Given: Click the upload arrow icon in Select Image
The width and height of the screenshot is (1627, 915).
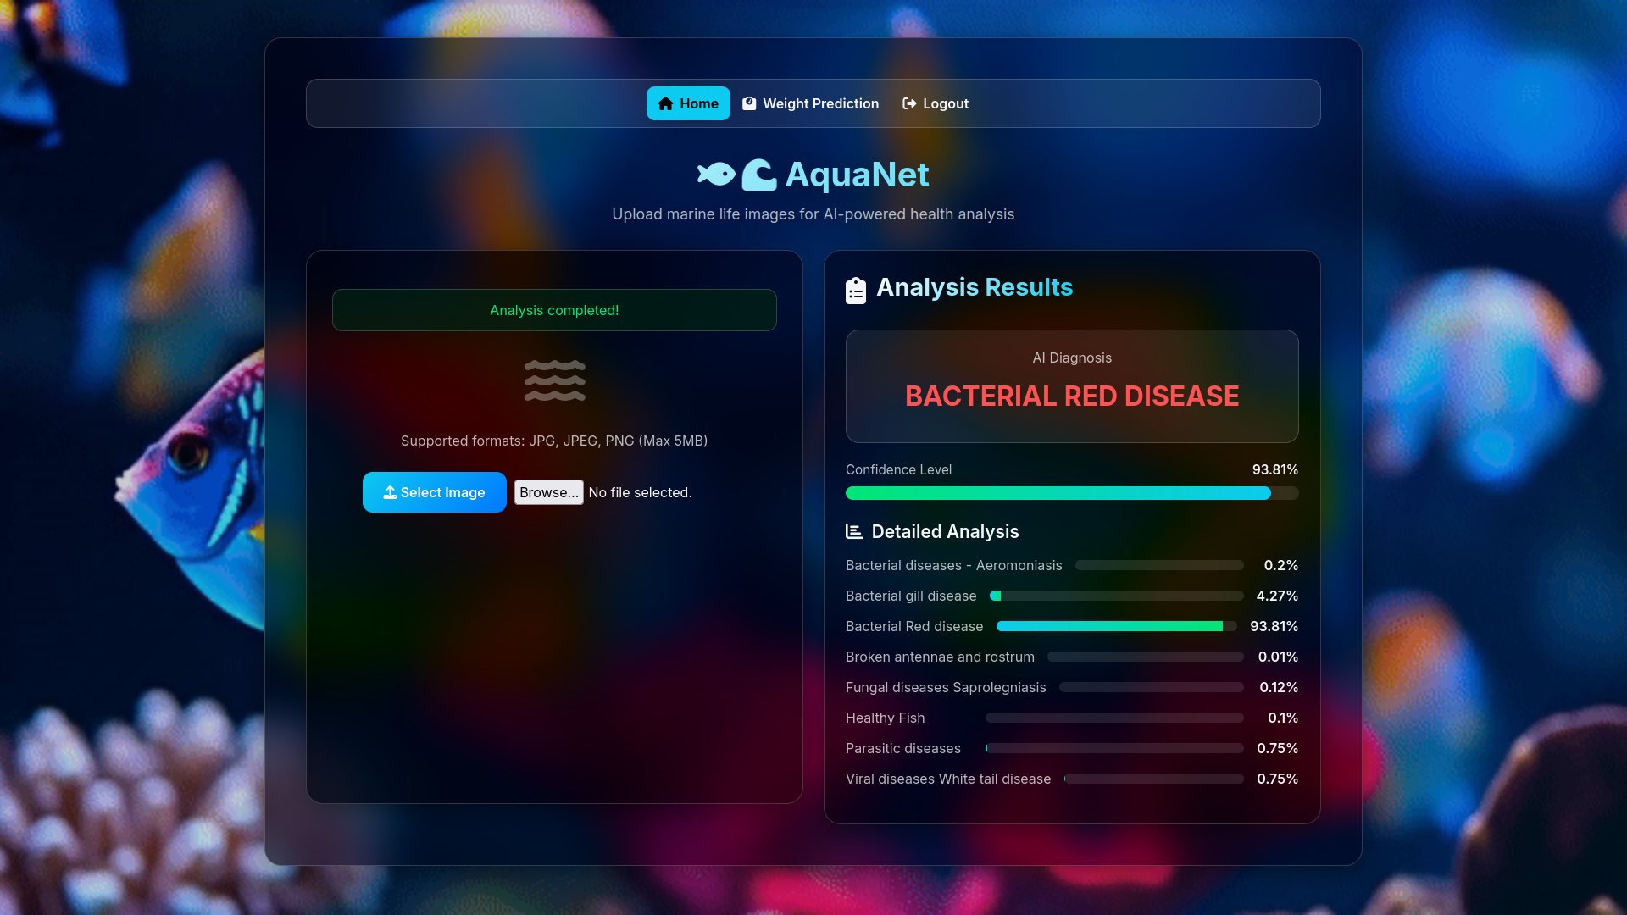Looking at the screenshot, I should point(390,492).
